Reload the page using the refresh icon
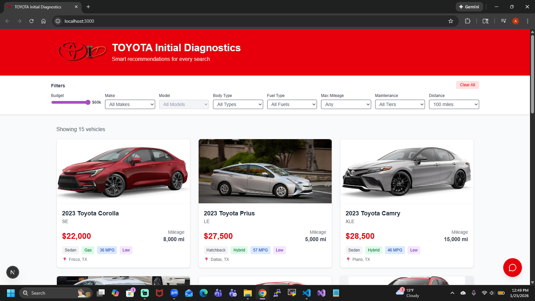The height and width of the screenshot is (301, 535). click(x=31, y=21)
